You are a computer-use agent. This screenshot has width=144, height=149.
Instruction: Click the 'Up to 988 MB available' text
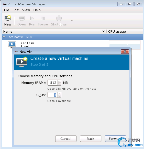72,89
